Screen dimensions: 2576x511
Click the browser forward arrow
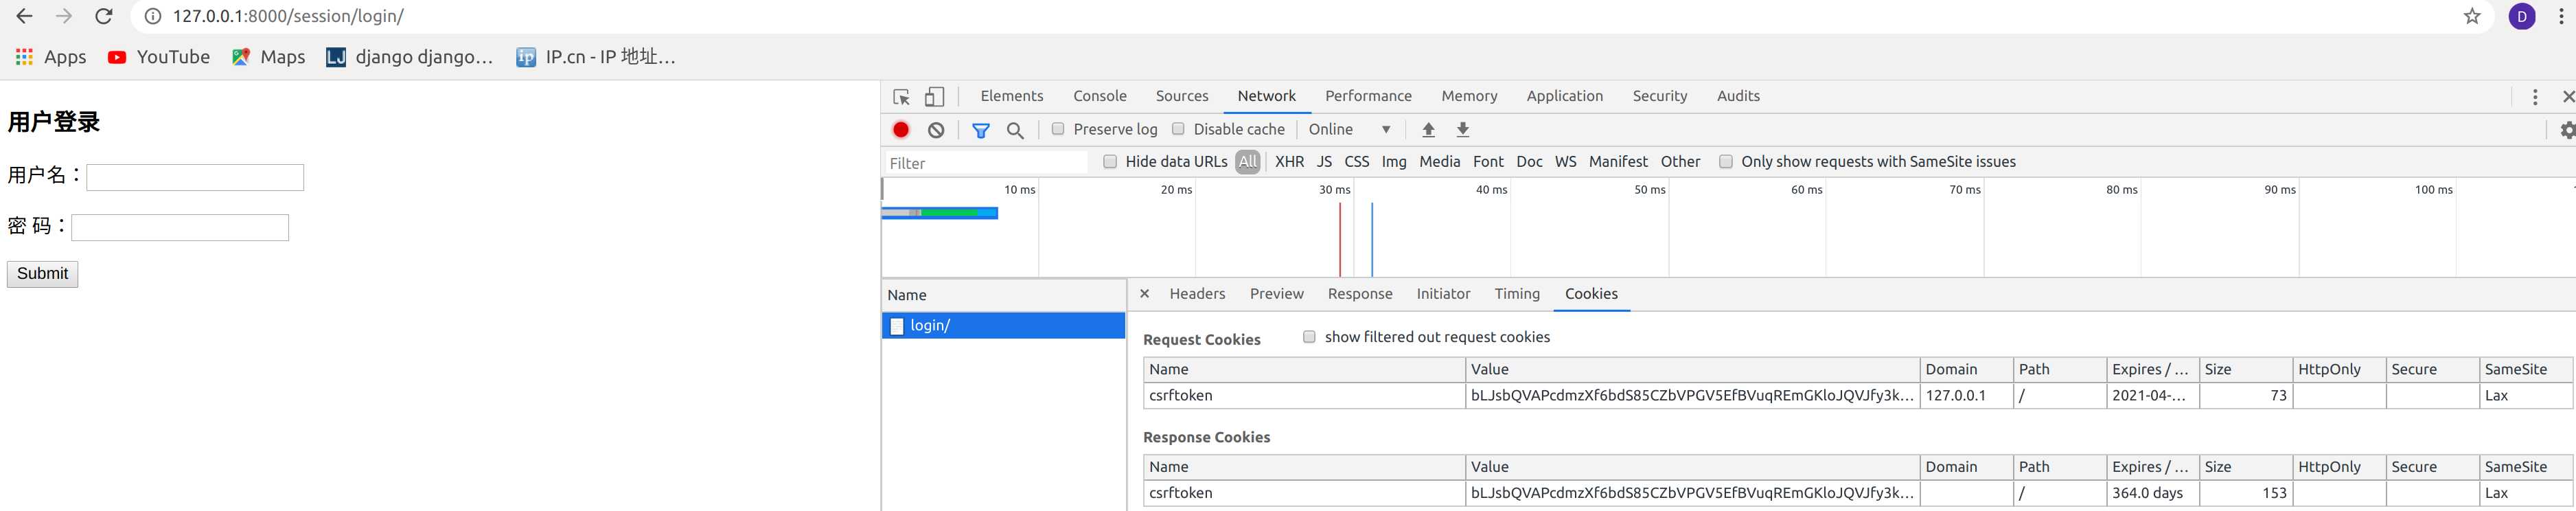[x=64, y=16]
